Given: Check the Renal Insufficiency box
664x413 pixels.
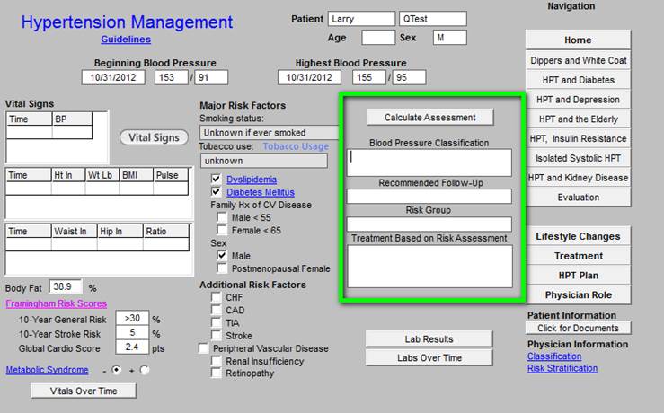Looking at the screenshot, I should 216,361.
